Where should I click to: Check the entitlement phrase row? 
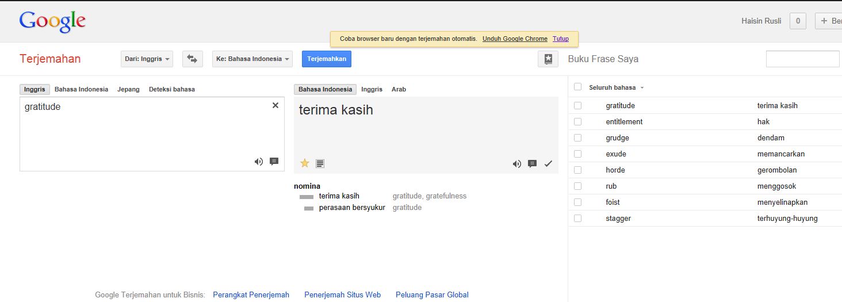577,121
